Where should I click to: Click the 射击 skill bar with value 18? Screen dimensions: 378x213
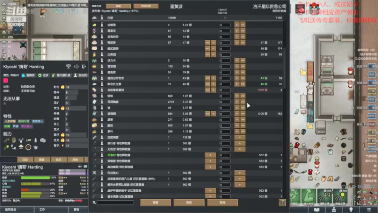point(77,87)
